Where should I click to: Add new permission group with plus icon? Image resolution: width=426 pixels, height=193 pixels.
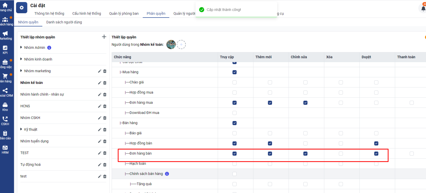[x=104, y=37]
